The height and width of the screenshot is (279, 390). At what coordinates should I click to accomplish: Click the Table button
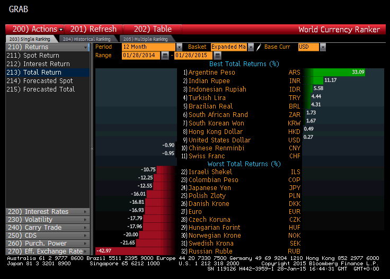[153, 29]
